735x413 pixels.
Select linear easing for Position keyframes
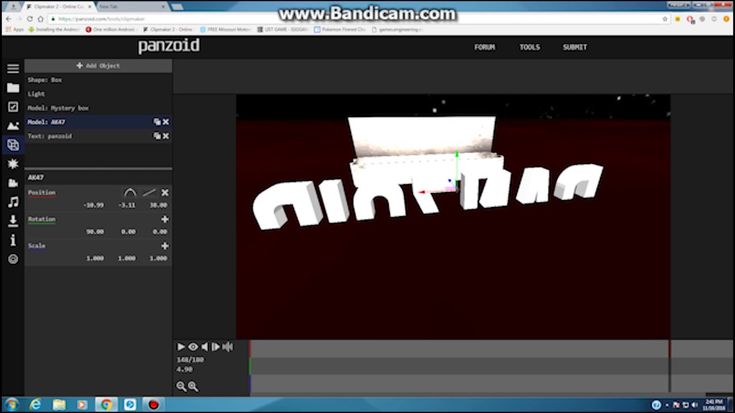(x=149, y=193)
